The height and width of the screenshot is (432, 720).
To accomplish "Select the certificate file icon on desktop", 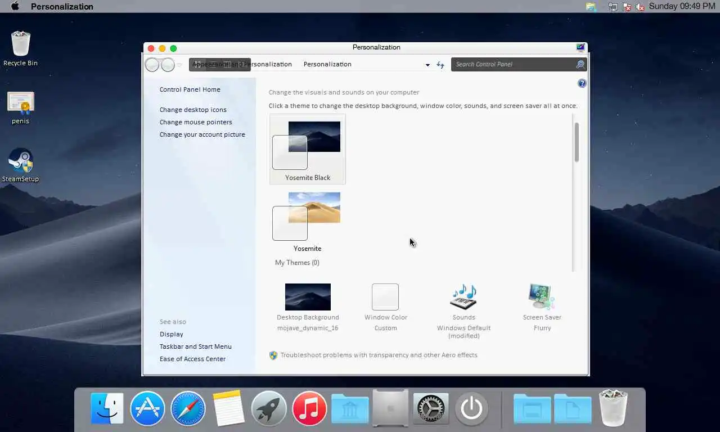I will point(21,103).
